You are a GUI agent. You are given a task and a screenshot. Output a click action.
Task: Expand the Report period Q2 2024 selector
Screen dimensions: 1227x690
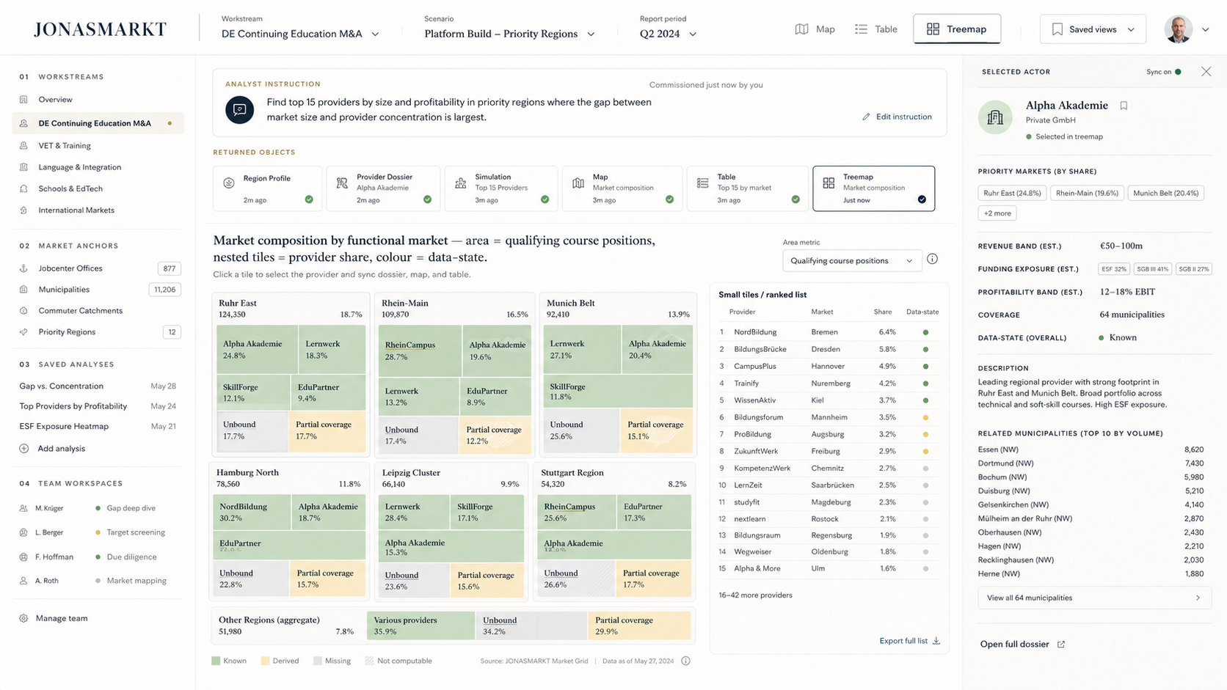[668, 34]
